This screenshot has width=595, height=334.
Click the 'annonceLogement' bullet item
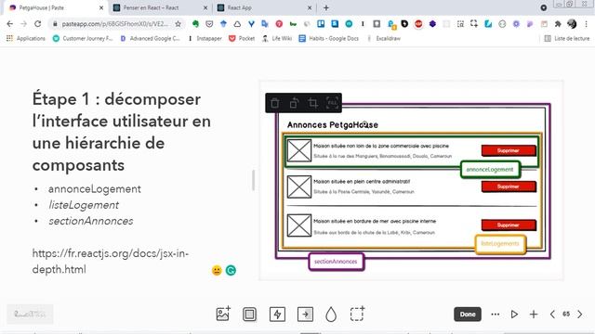(x=95, y=189)
